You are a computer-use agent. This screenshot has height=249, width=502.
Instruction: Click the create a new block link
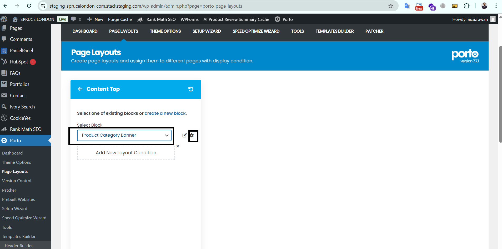[165, 113]
